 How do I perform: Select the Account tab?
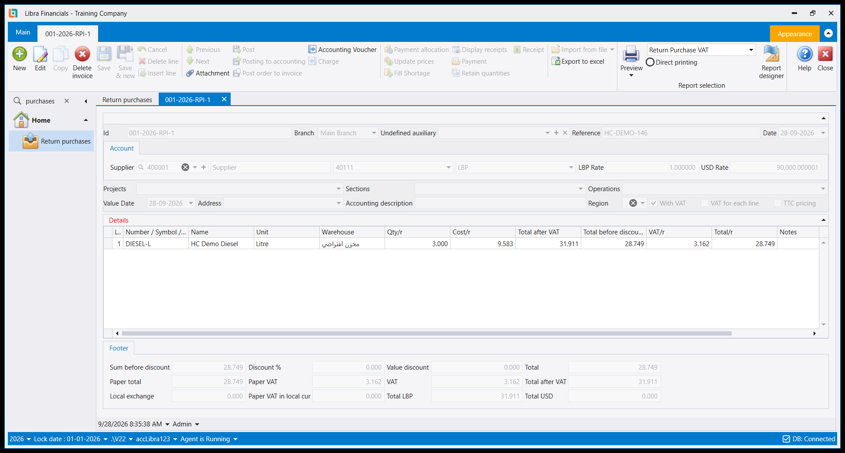click(122, 148)
